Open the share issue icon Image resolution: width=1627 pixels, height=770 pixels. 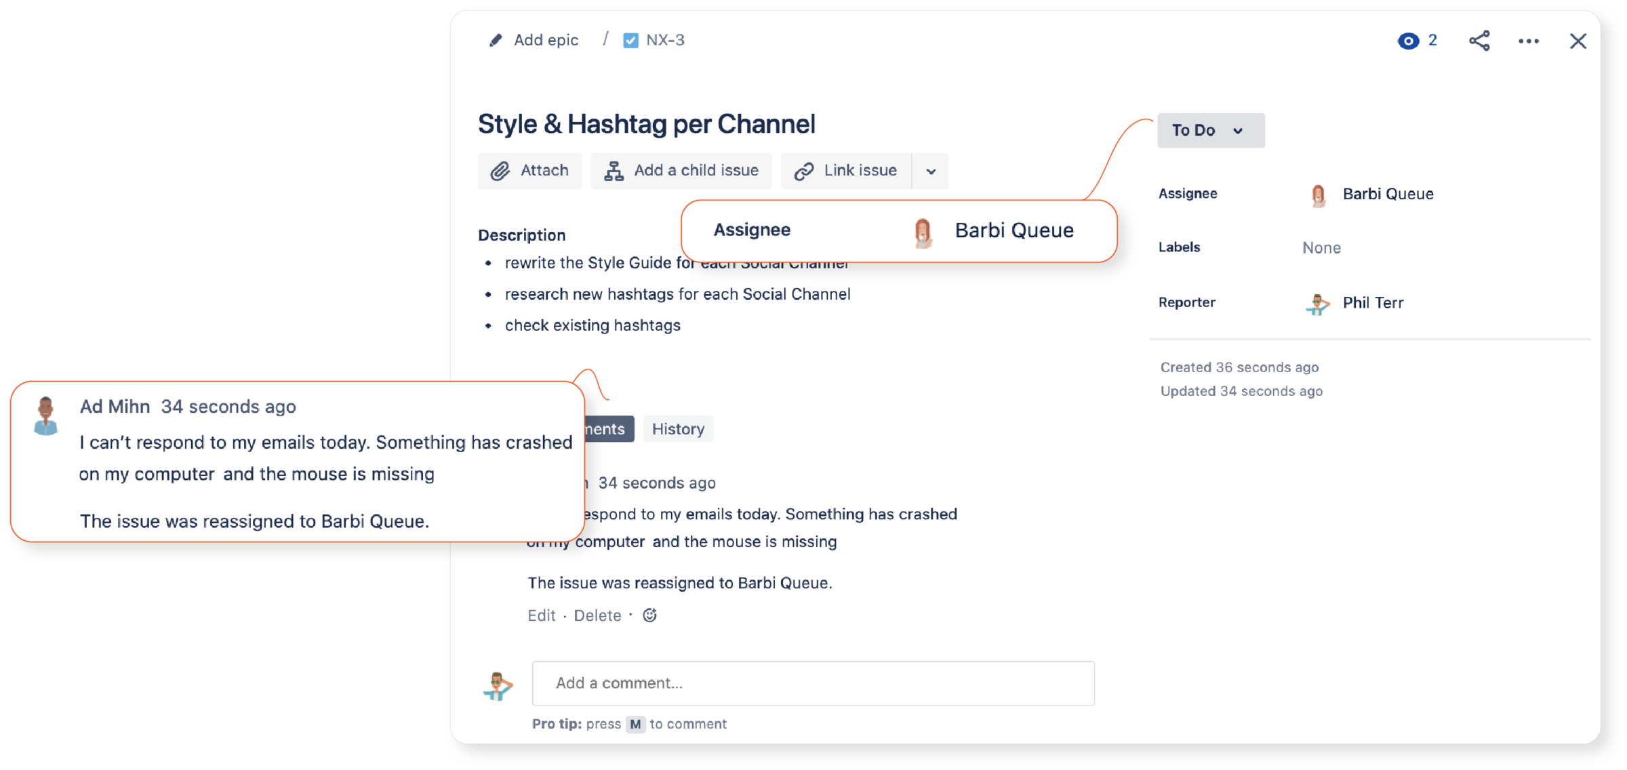(1479, 41)
